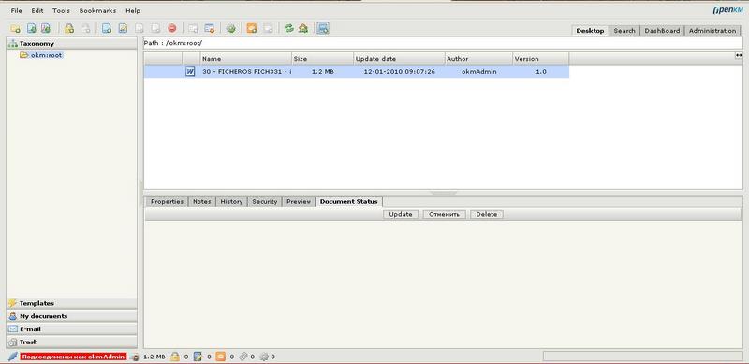Switch to the Administration tab
749x364 pixels.
click(x=712, y=31)
